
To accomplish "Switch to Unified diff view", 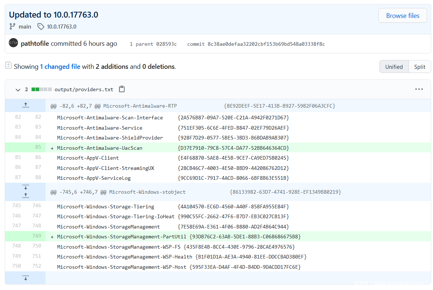I will (x=394, y=67).
